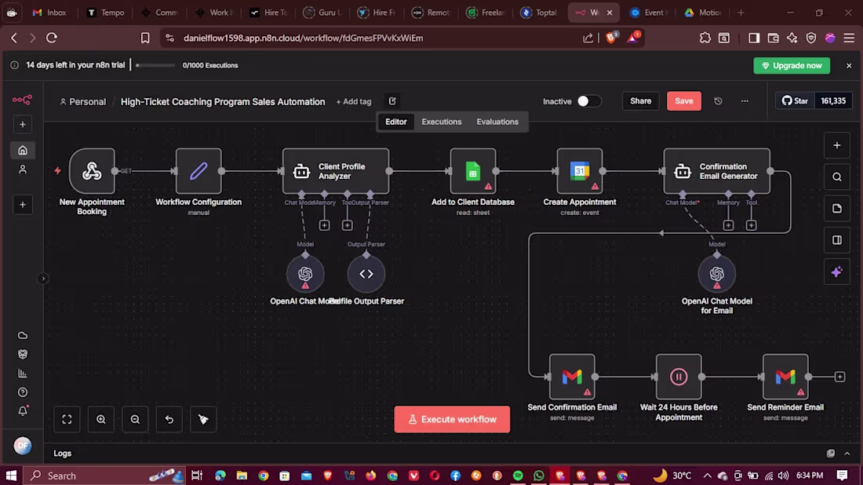Select the Profile Output Parser node
863x485 pixels.
coord(366,274)
